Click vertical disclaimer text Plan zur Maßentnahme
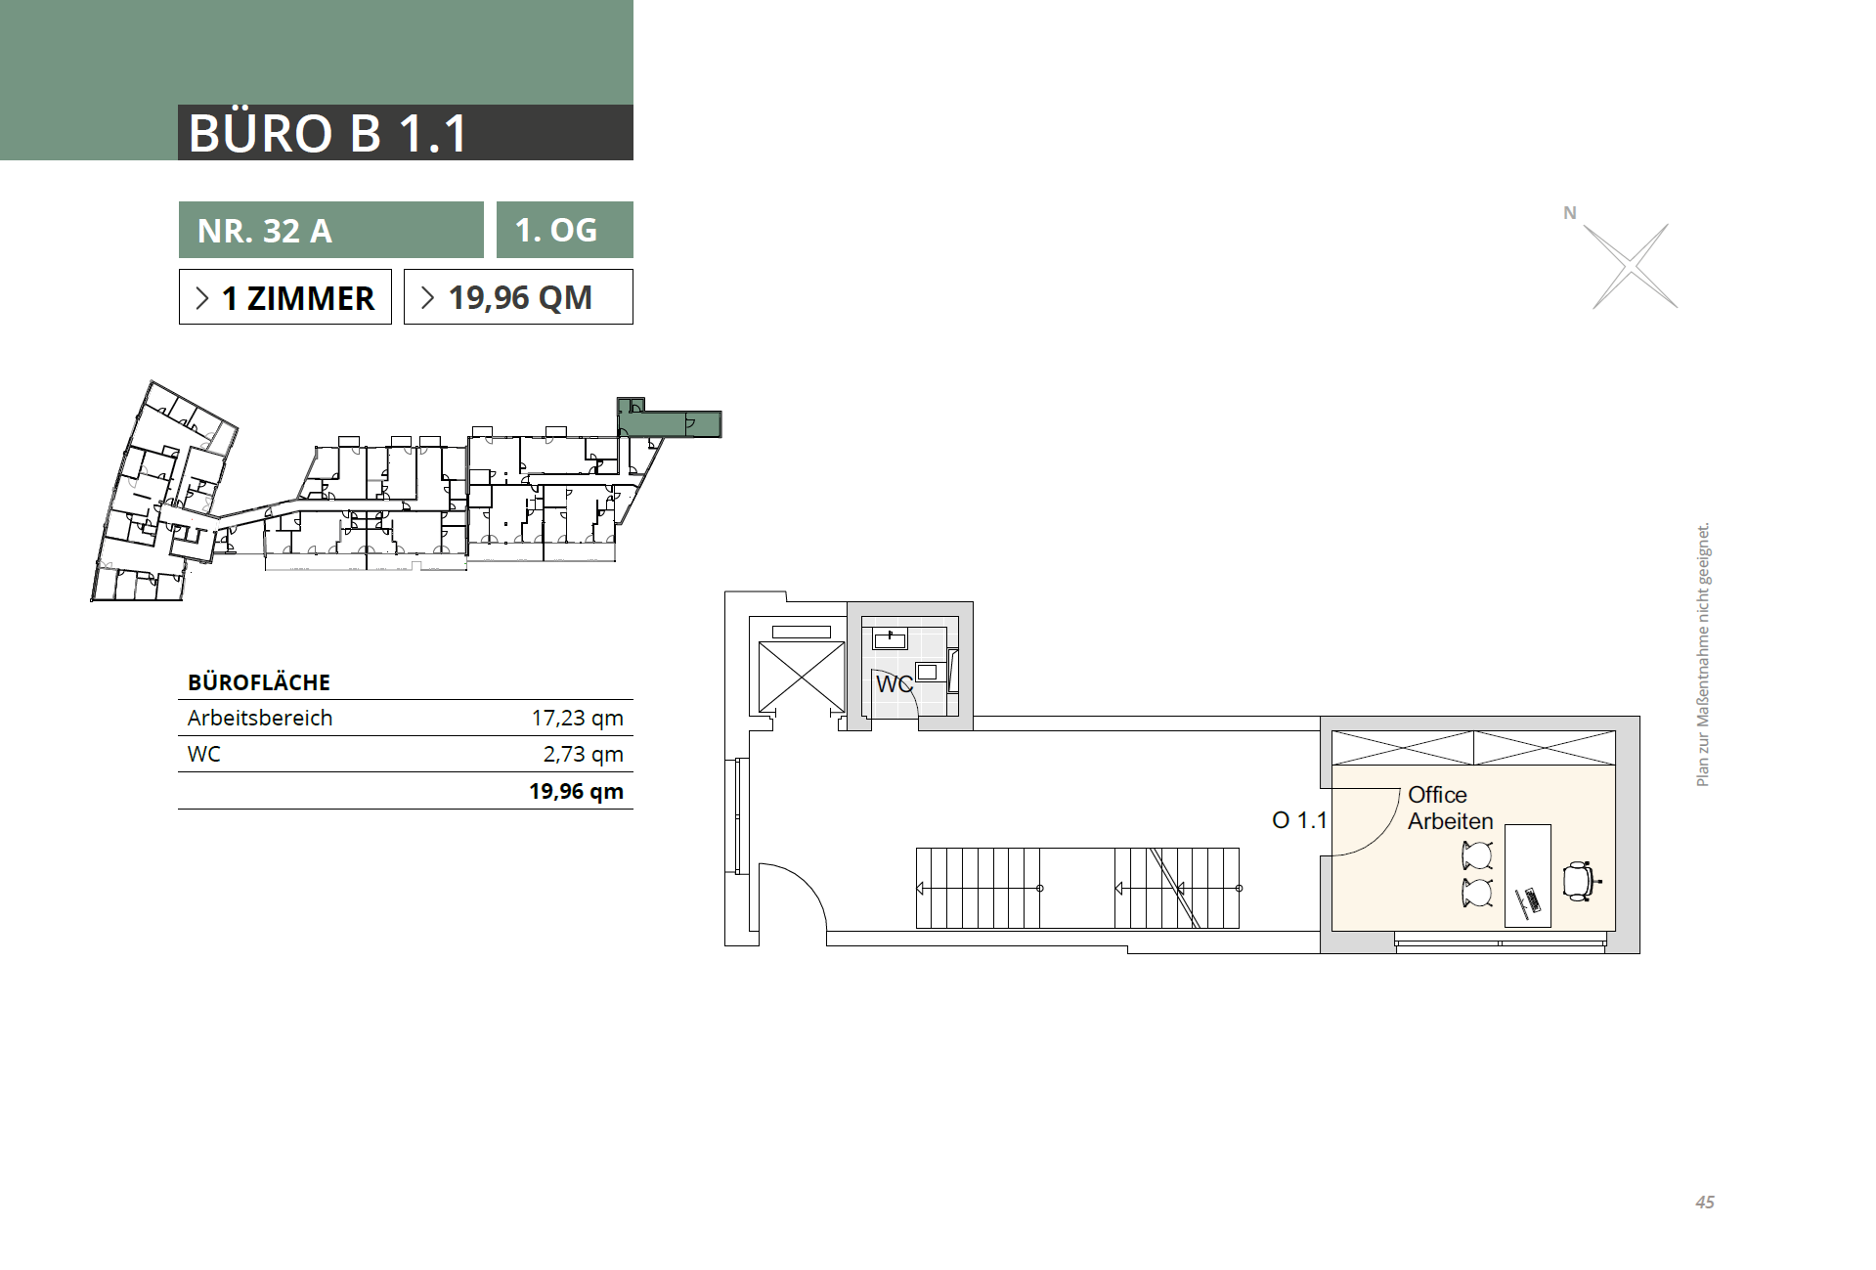This screenshot has width=1876, height=1270. (1703, 655)
